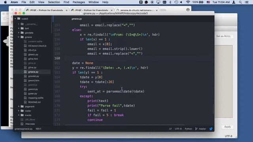Open the File menu

(24, 2)
